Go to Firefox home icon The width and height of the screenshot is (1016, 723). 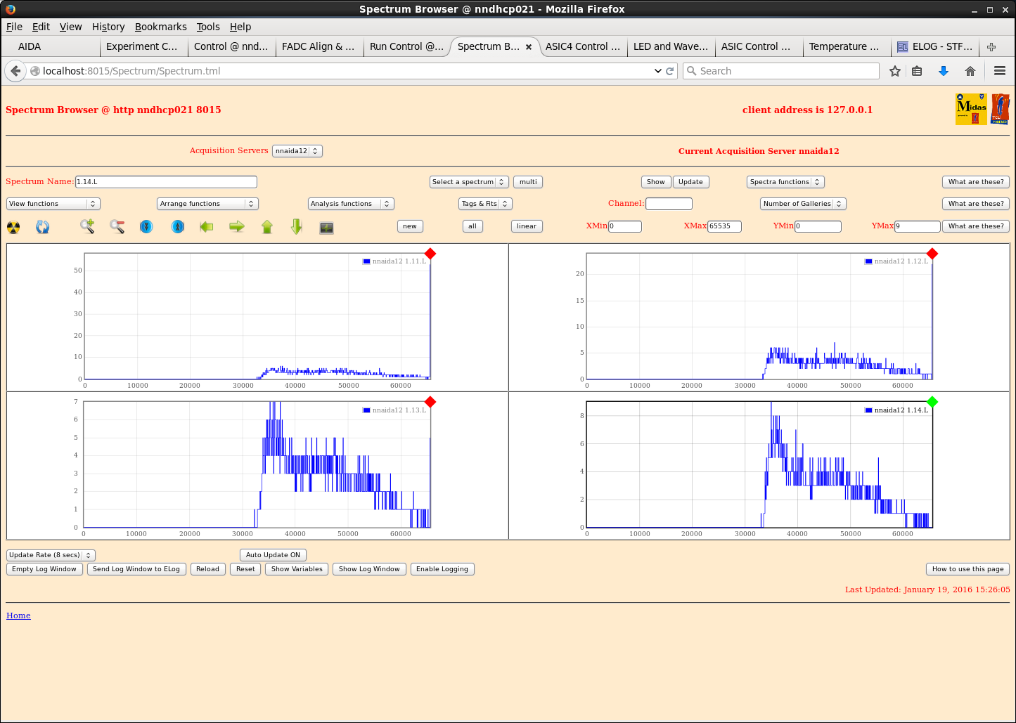pyautogui.click(x=970, y=71)
